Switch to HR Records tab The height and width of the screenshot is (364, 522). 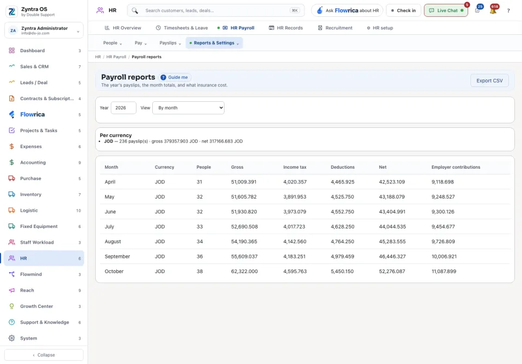[x=285, y=28]
